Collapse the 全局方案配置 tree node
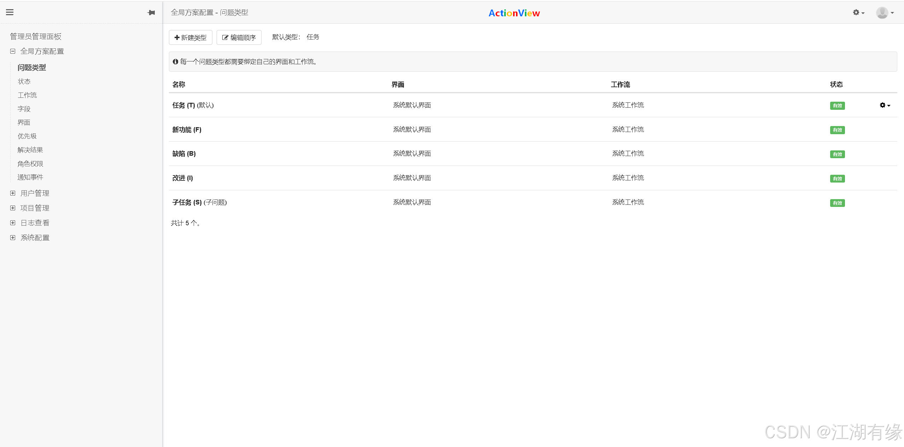This screenshot has height=447, width=904. [13, 51]
